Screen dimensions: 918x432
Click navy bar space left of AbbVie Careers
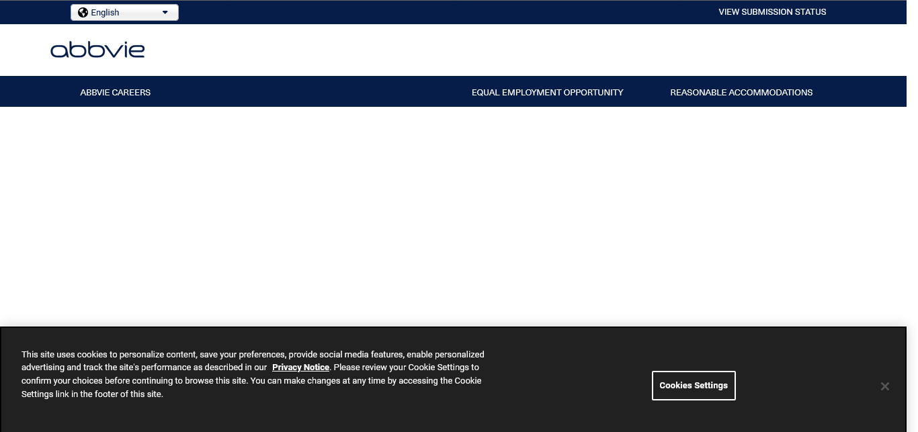point(37,92)
